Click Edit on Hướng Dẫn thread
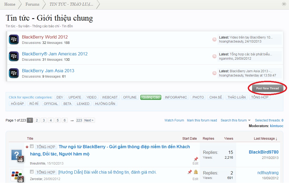289x183 pixels. 195,179
